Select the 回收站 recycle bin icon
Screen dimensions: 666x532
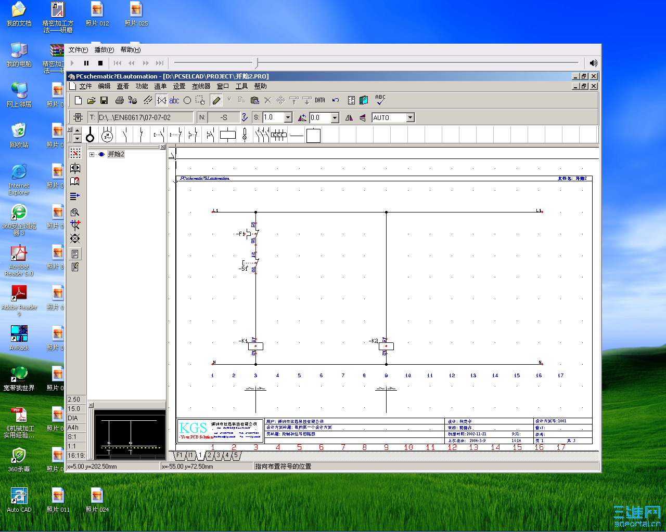click(19, 136)
